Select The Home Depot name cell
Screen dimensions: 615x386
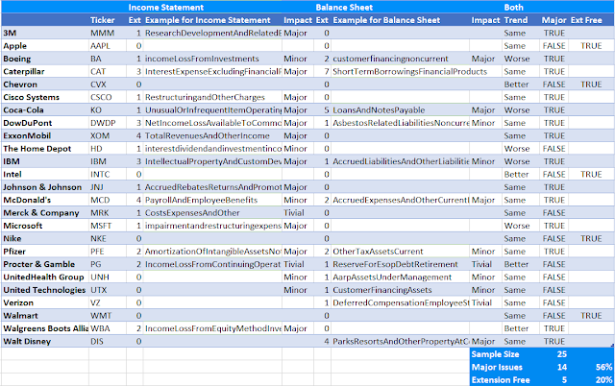click(45, 149)
